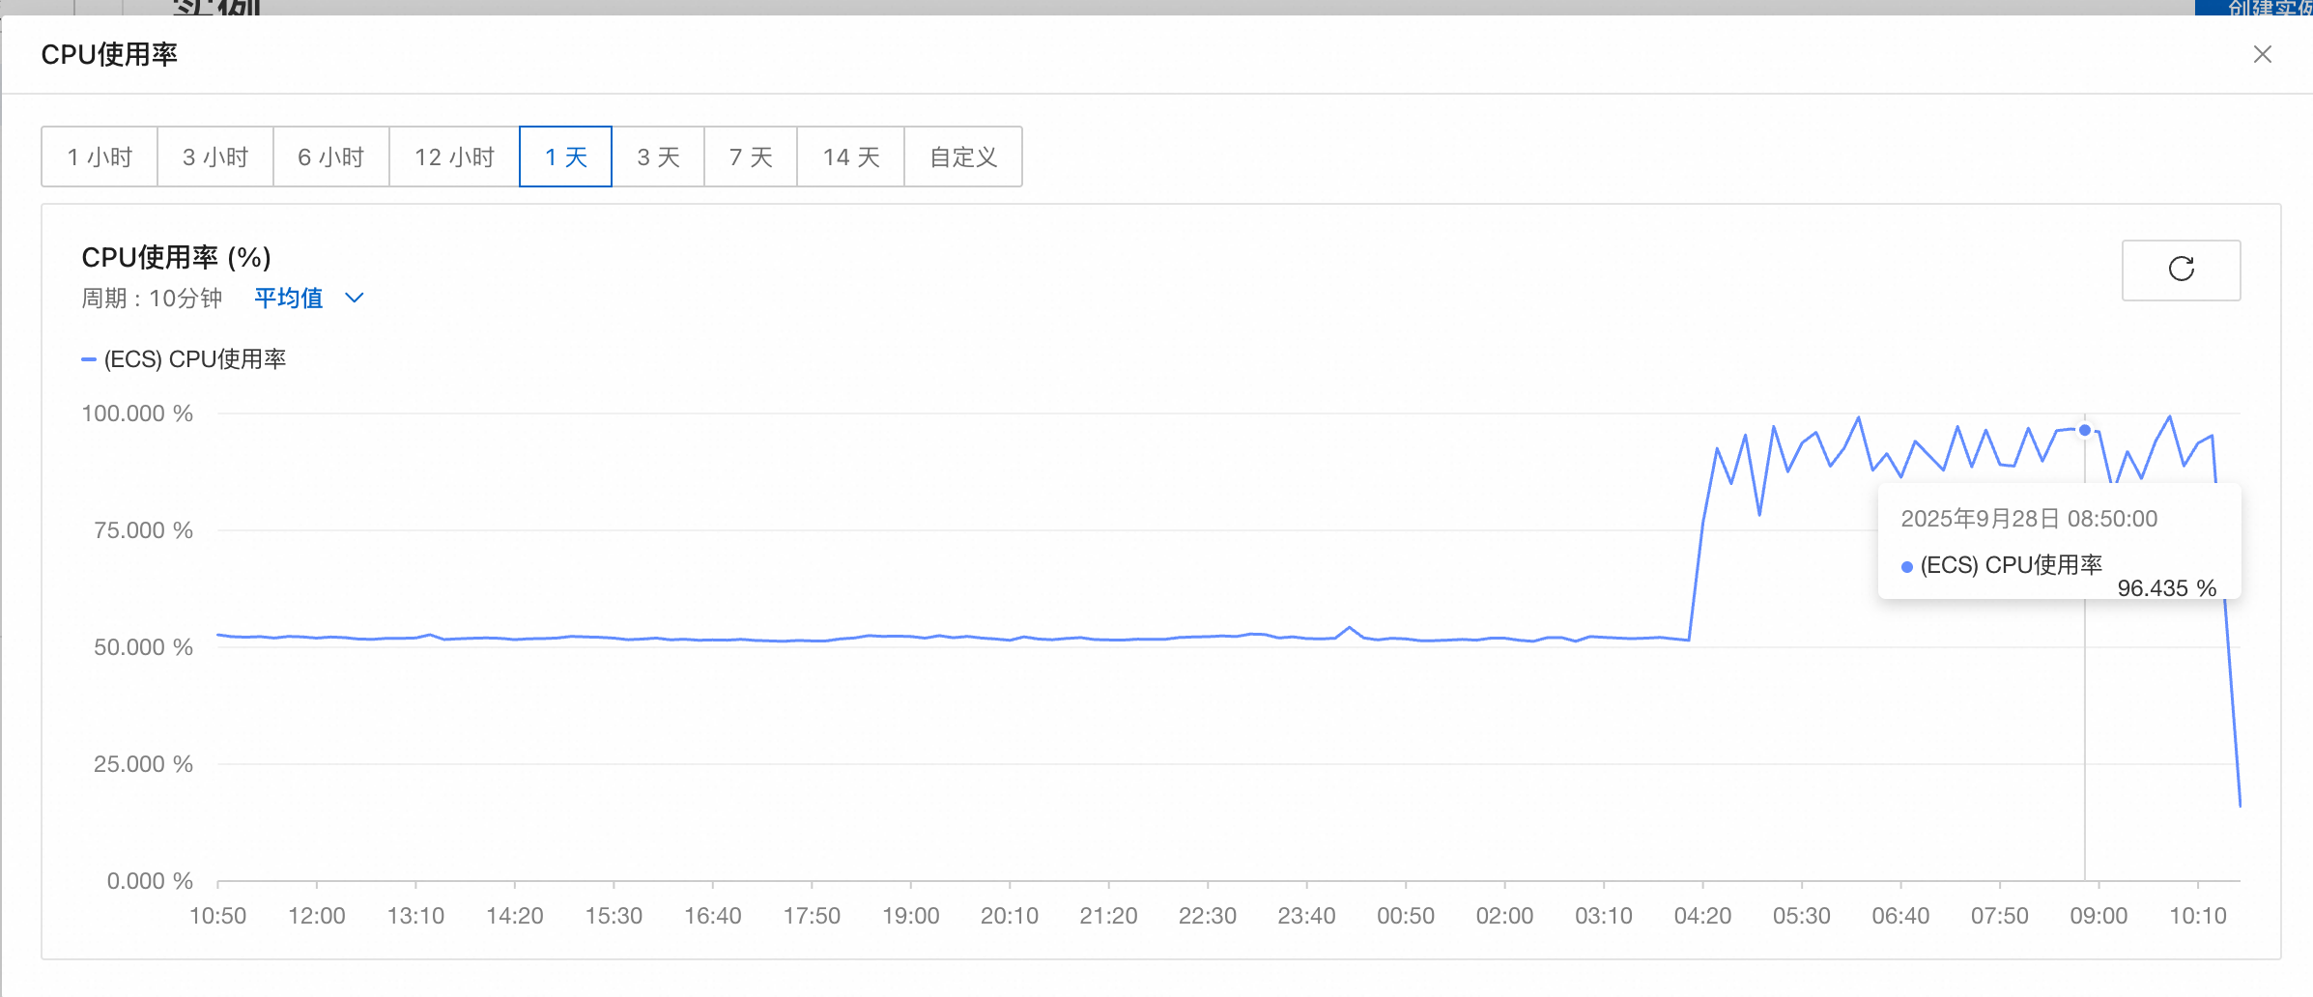The width and height of the screenshot is (2313, 997).
Task: Select the 7 天 time range
Action: 751,157
